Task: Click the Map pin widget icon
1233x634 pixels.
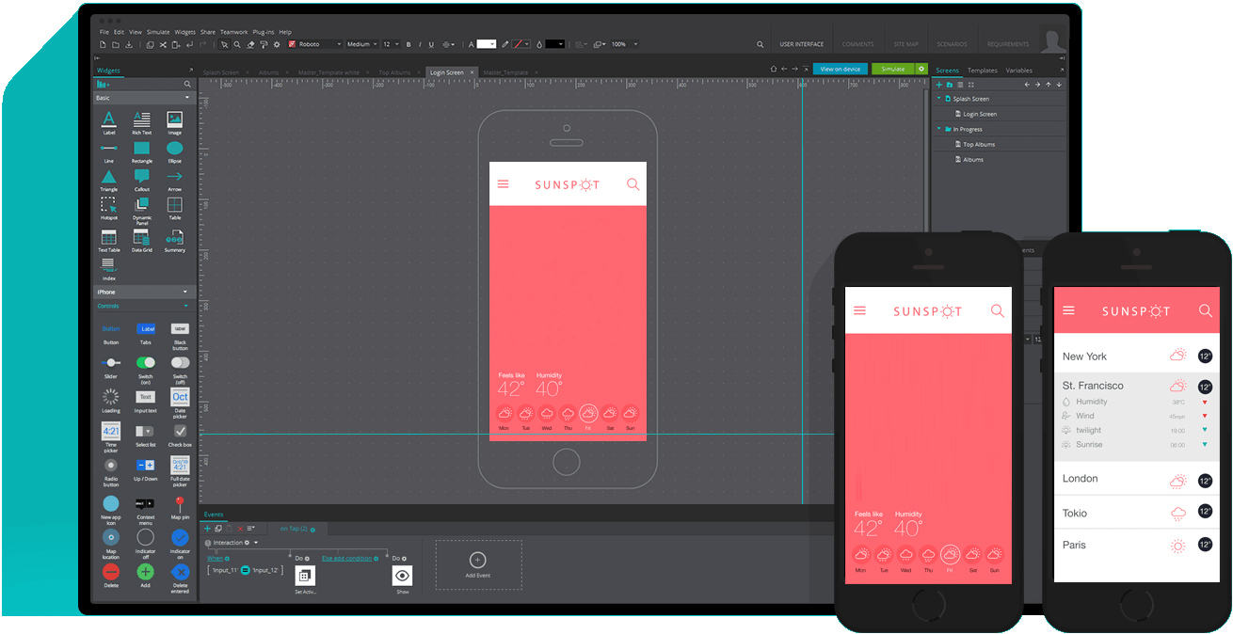Action: 180,505
